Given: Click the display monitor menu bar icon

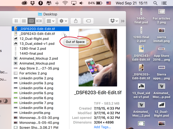Looking at the screenshot, I should [49, 3].
